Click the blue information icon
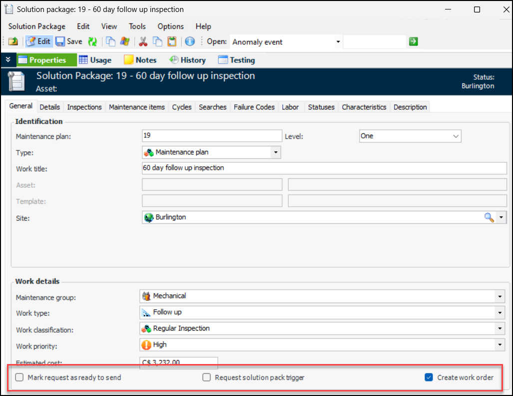This screenshot has height=396, width=513. [x=190, y=42]
